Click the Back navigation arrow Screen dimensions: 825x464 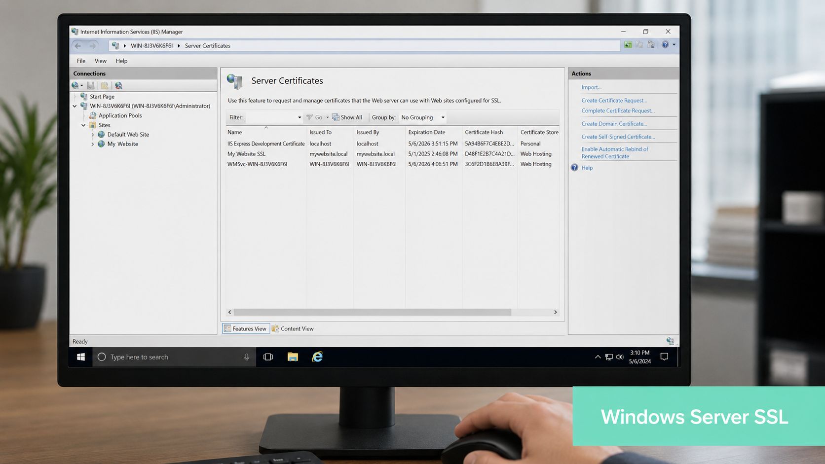click(x=78, y=45)
